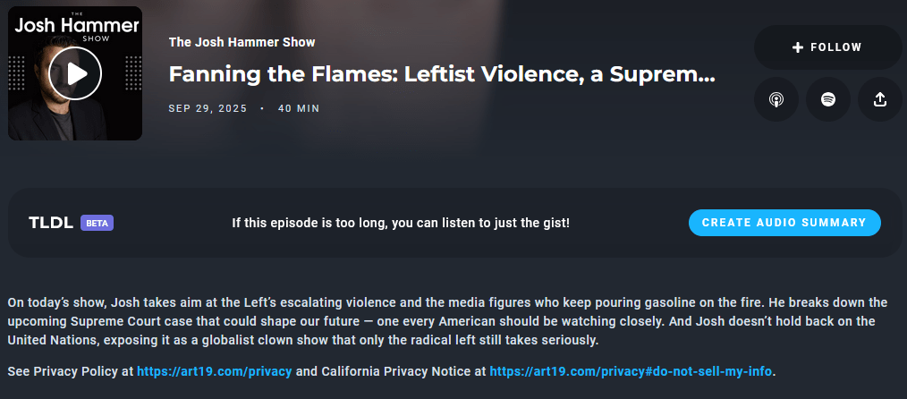This screenshot has width=907, height=399.
Task: Click the TLDL logo text
Action: click(x=50, y=223)
